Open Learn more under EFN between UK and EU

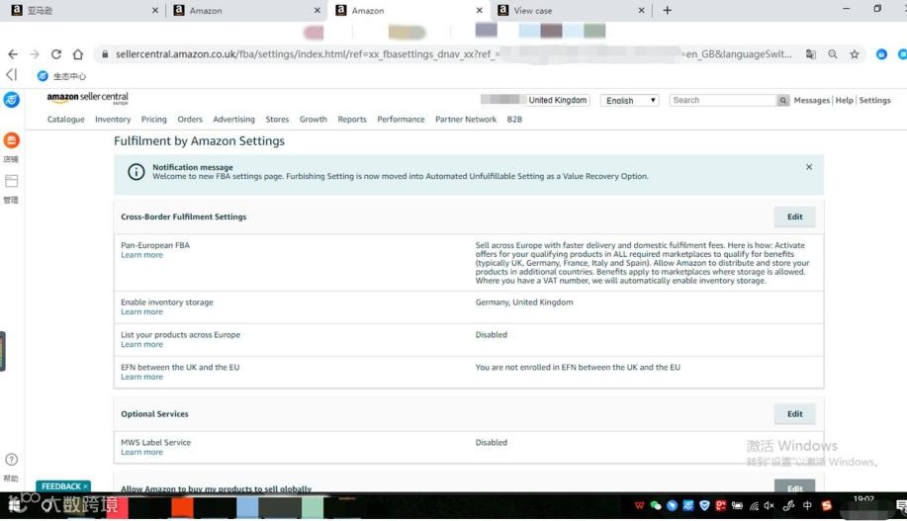(x=141, y=377)
